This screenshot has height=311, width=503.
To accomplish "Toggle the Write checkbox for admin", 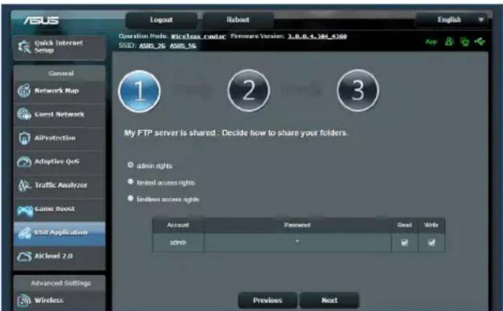I will pyautogui.click(x=432, y=243).
